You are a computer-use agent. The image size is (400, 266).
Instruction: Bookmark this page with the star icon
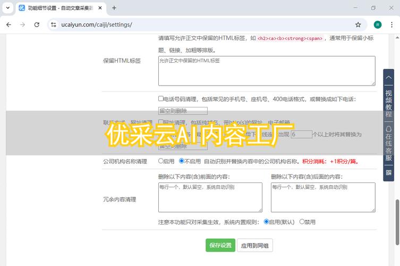point(358,25)
